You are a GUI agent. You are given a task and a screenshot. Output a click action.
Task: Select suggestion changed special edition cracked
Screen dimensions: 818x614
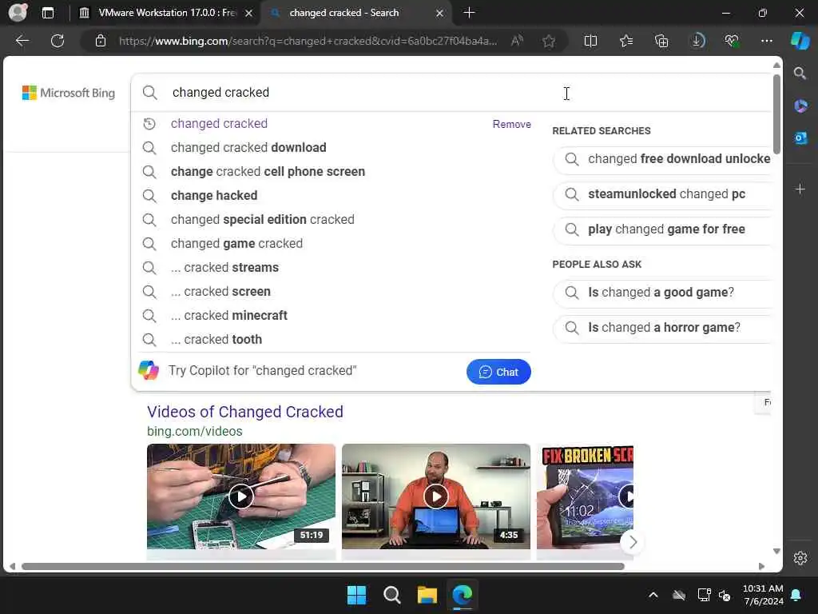pyautogui.click(x=262, y=220)
